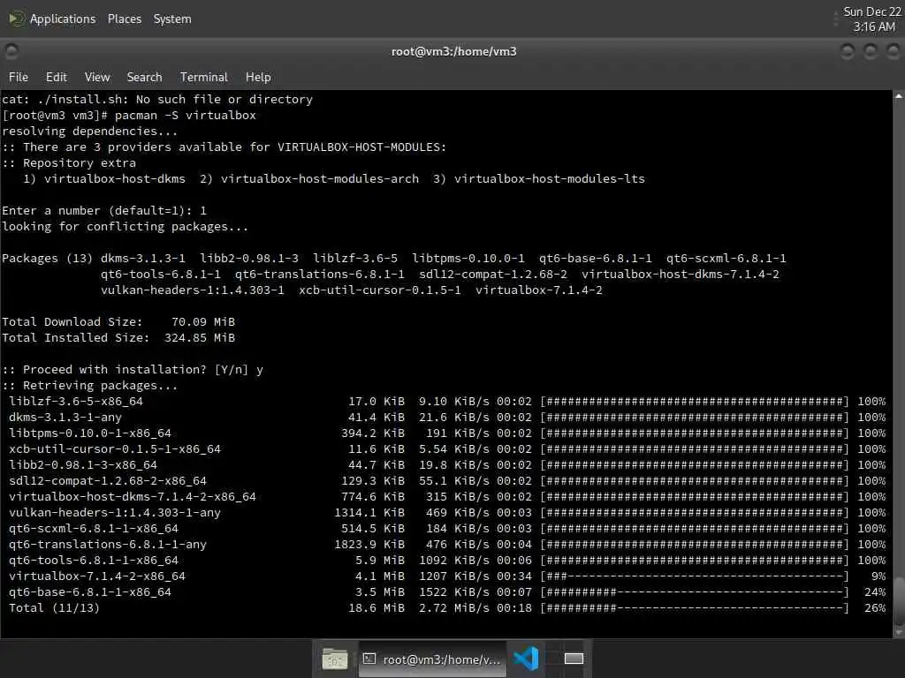
Task: Open the Places menu
Action: pos(124,19)
